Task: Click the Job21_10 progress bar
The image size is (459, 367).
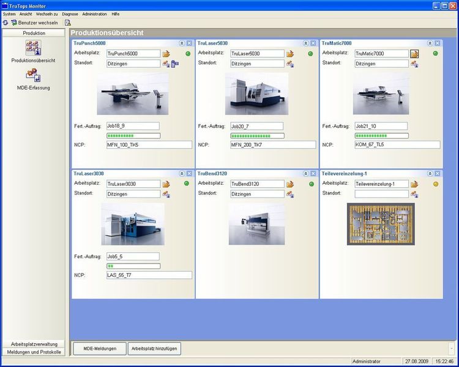Action: [x=382, y=136]
